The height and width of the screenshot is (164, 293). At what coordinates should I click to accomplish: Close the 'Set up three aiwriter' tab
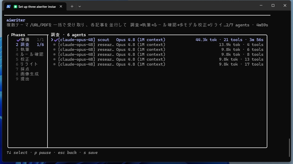(x=61, y=6)
